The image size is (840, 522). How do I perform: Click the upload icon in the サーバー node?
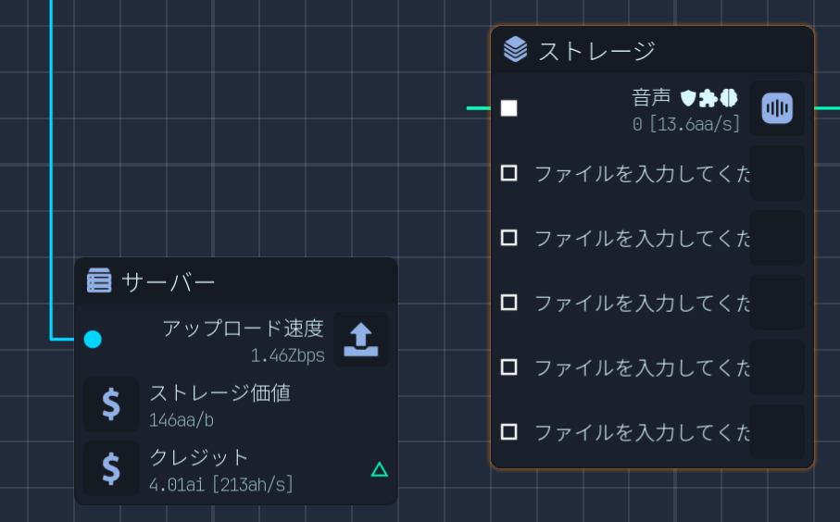coord(361,340)
